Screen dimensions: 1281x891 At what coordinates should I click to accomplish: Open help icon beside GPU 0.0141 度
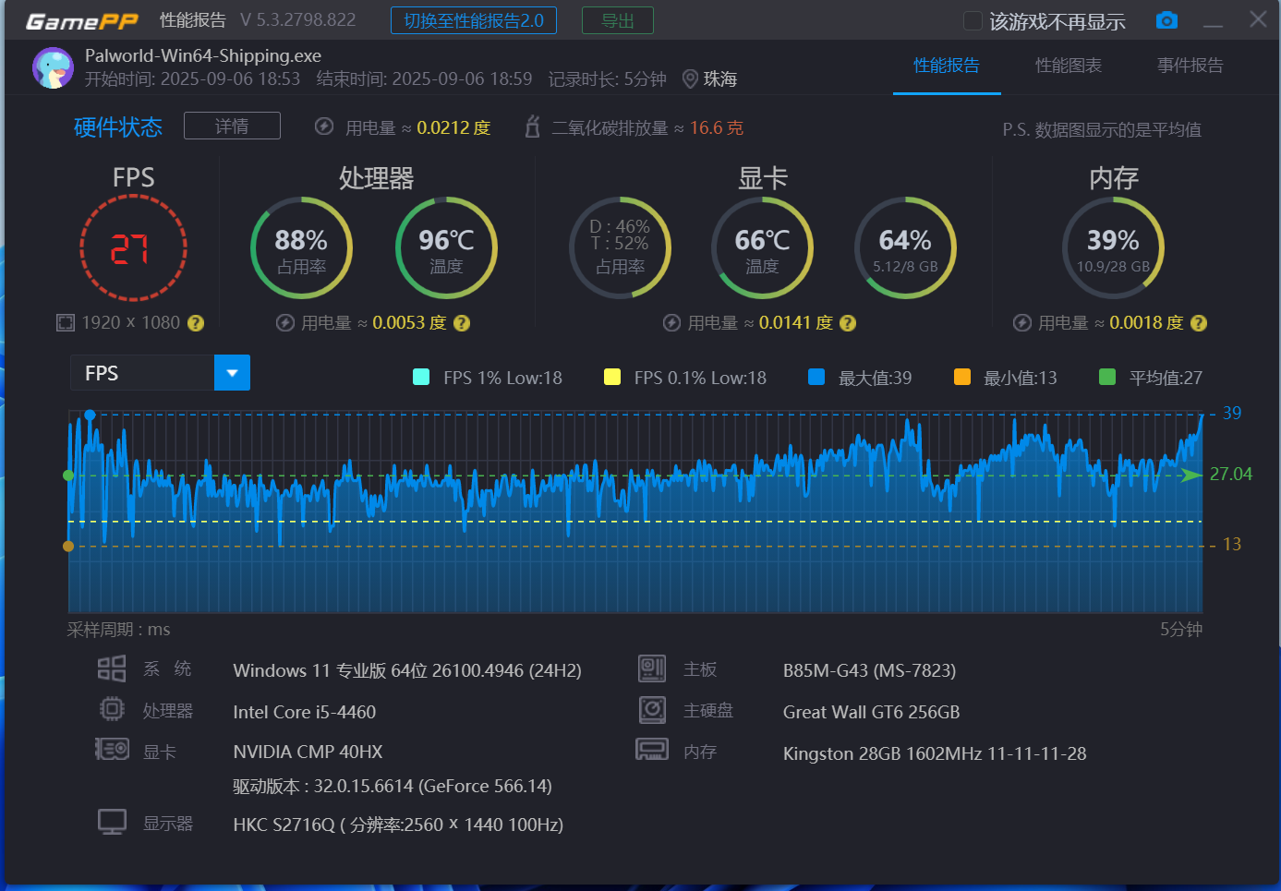848,323
